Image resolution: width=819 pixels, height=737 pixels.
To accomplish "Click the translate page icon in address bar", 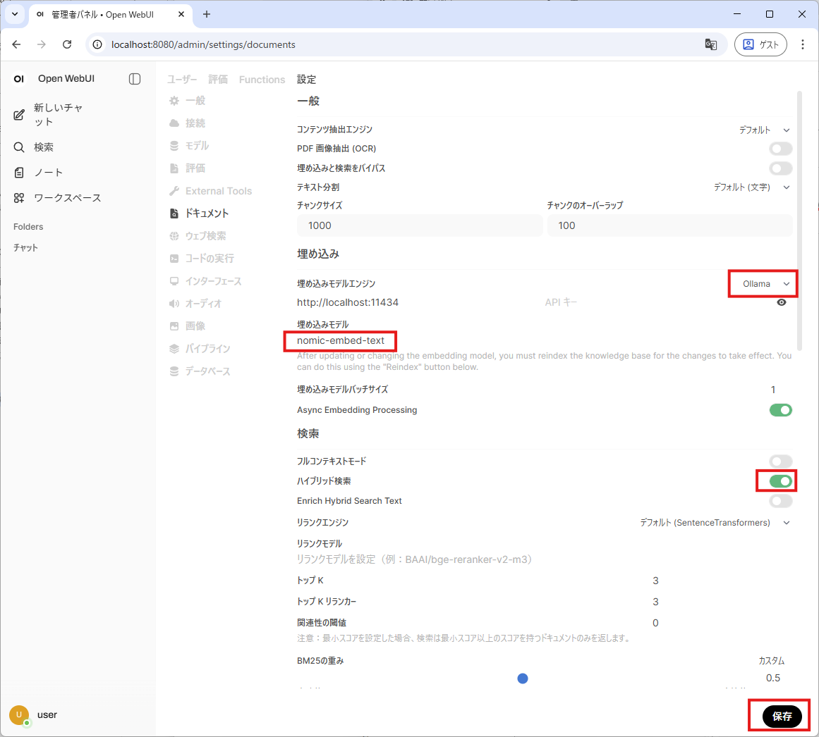I will point(710,44).
